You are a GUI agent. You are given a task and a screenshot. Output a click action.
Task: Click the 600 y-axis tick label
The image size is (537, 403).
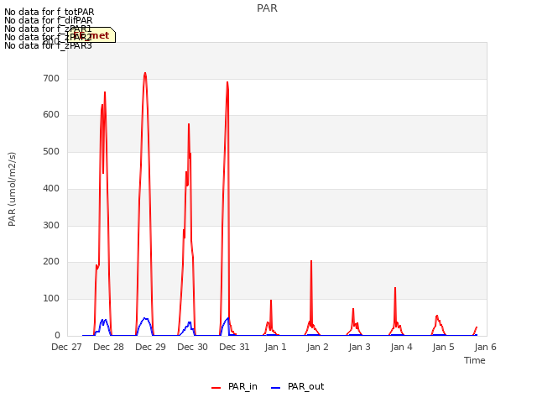[51, 115]
